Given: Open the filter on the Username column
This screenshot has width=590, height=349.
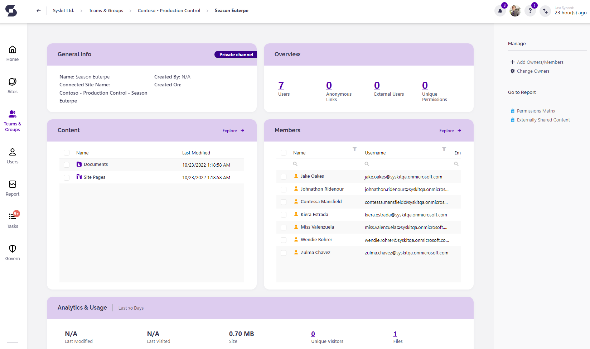Looking at the screenshot, I should [x=444, y=149].
